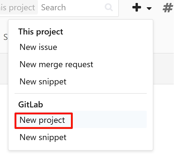Click the grey page strip right of the dropdown

coord(164,69)
